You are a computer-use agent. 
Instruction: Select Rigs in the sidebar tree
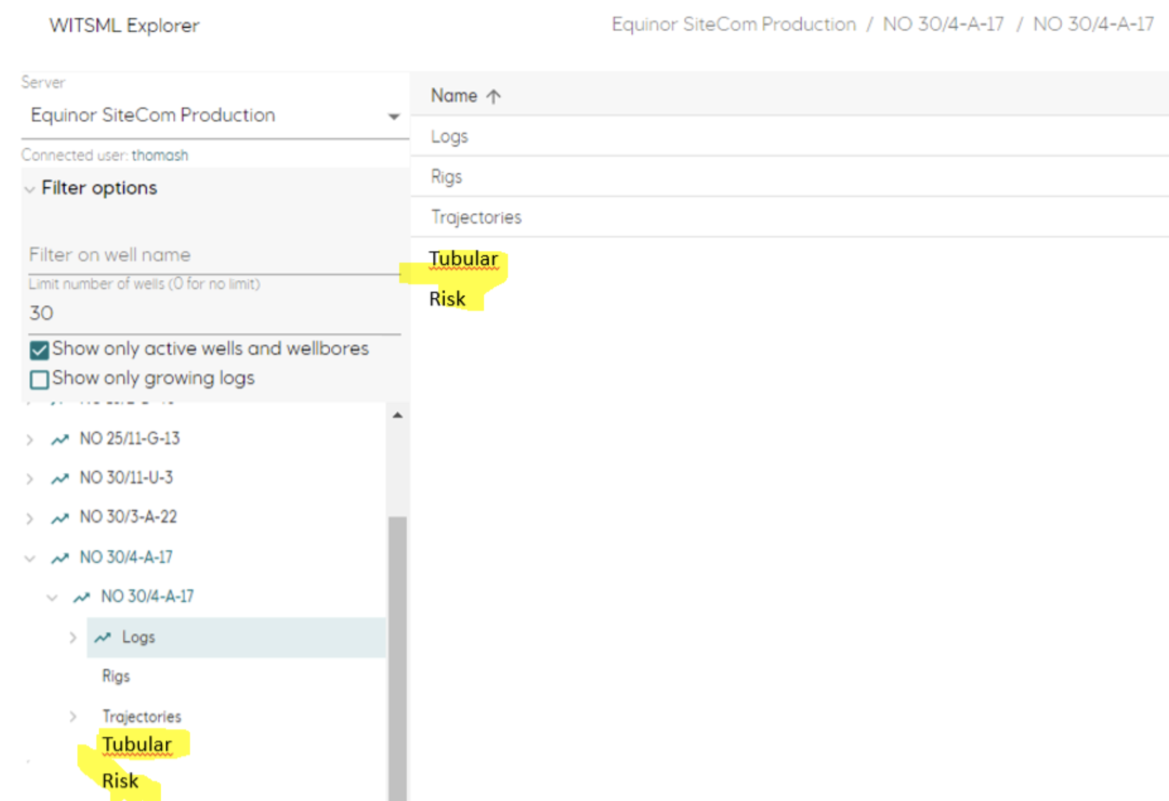pos(116,676)
